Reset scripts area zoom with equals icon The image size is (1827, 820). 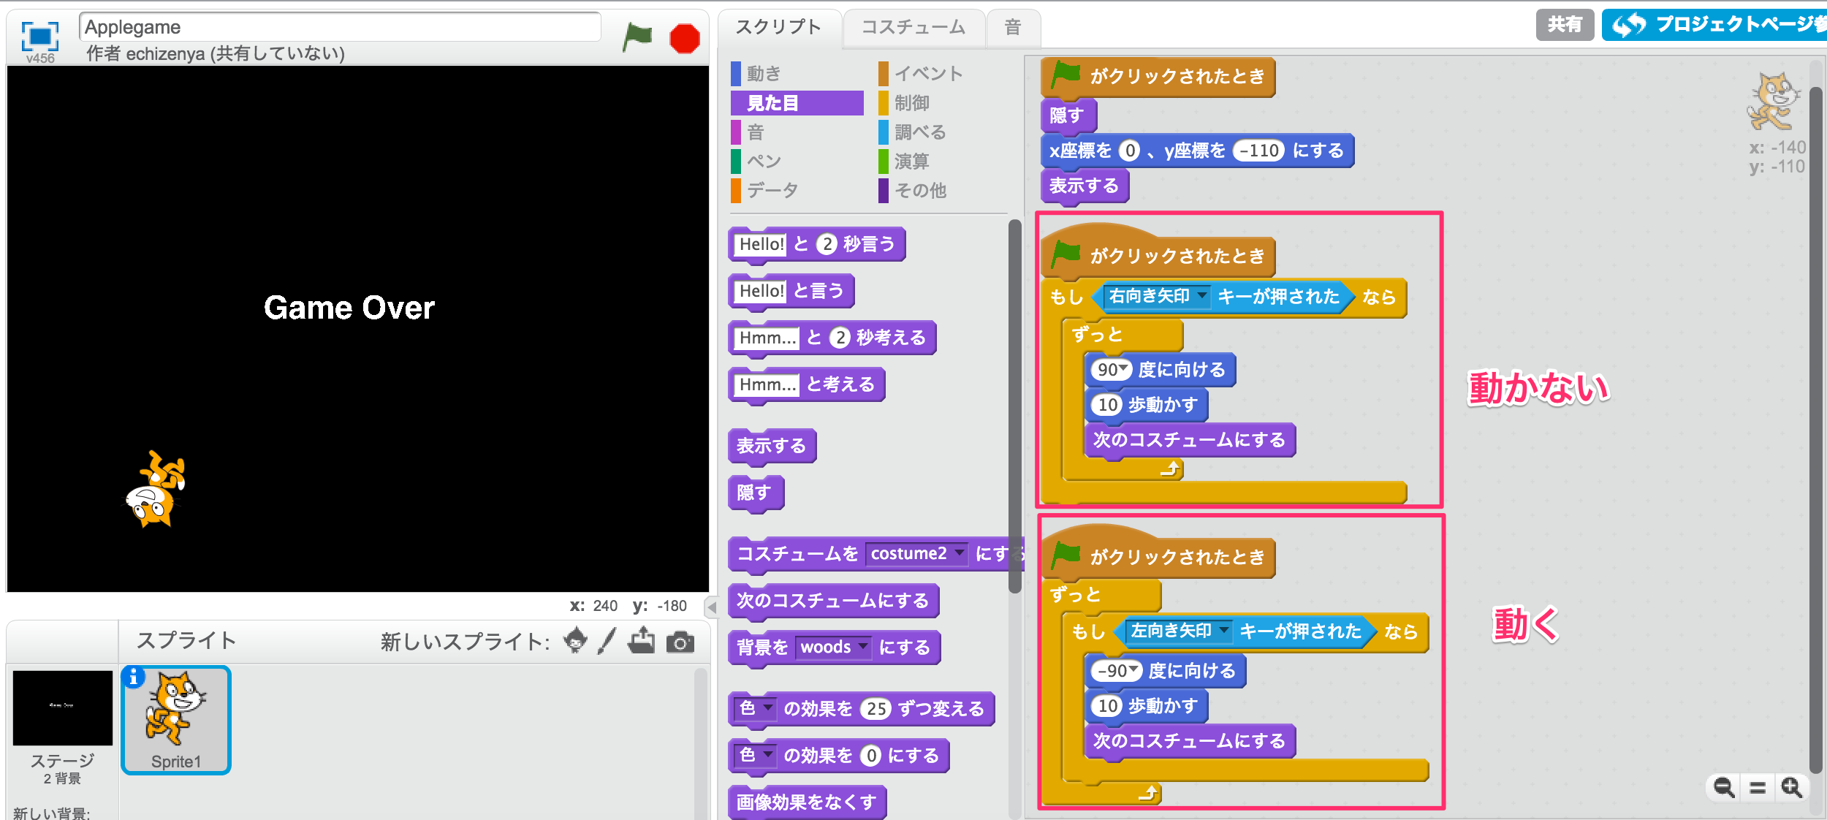click(x=1758, y=787)
